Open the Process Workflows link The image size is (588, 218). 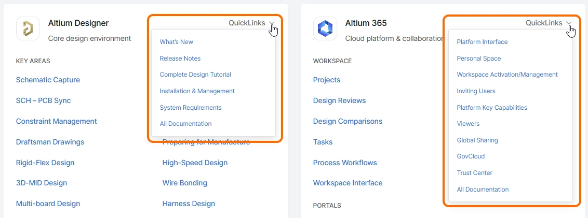click(345, 163)
